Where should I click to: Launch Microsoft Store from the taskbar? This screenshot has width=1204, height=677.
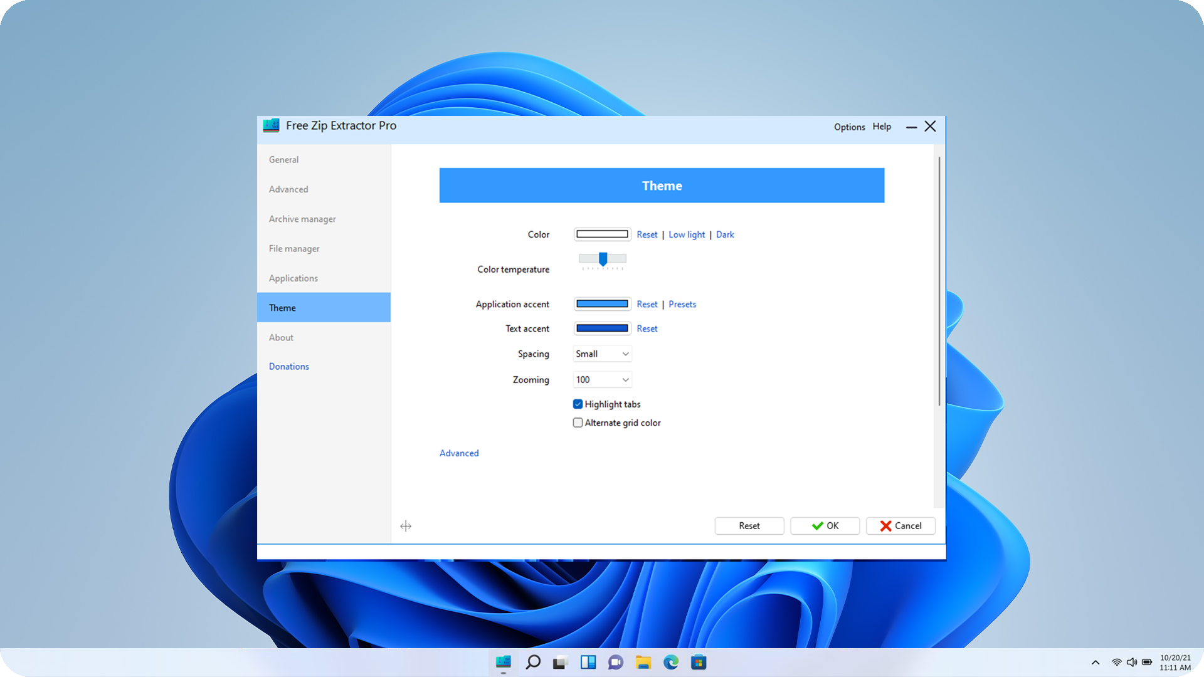[699, 662]
